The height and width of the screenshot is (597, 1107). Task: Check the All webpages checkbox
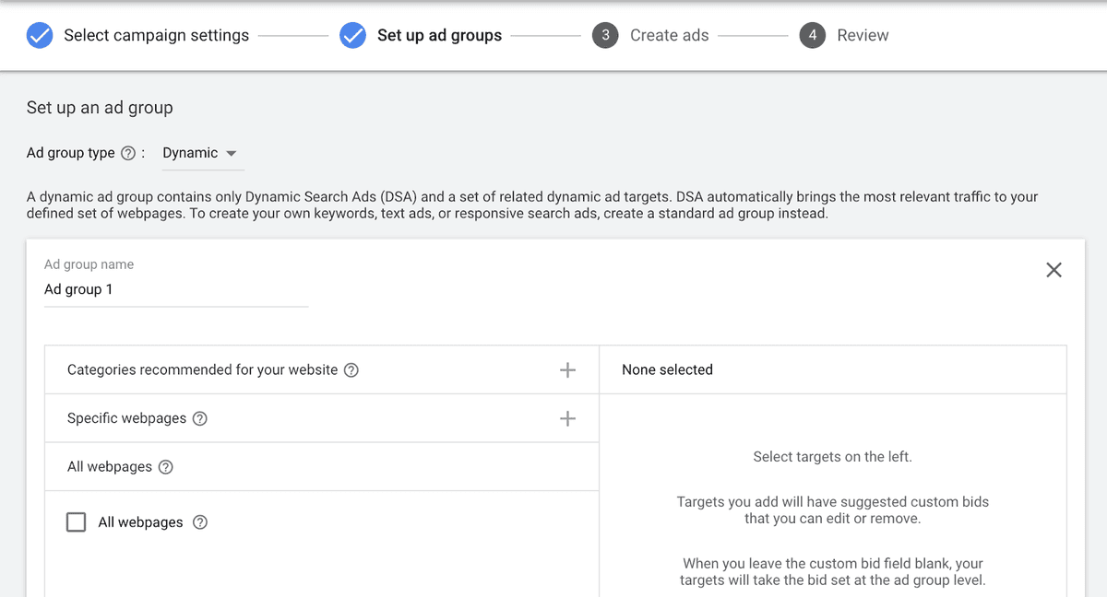[77, 522]
